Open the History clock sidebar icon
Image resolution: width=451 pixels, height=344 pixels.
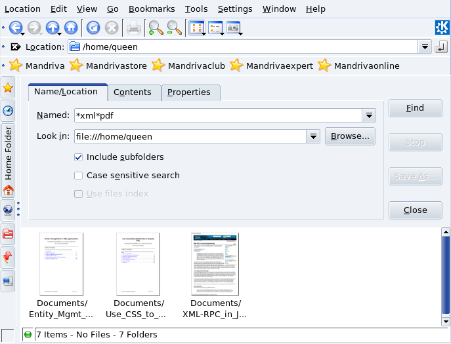pyautogui.click(x=9, y=110)
